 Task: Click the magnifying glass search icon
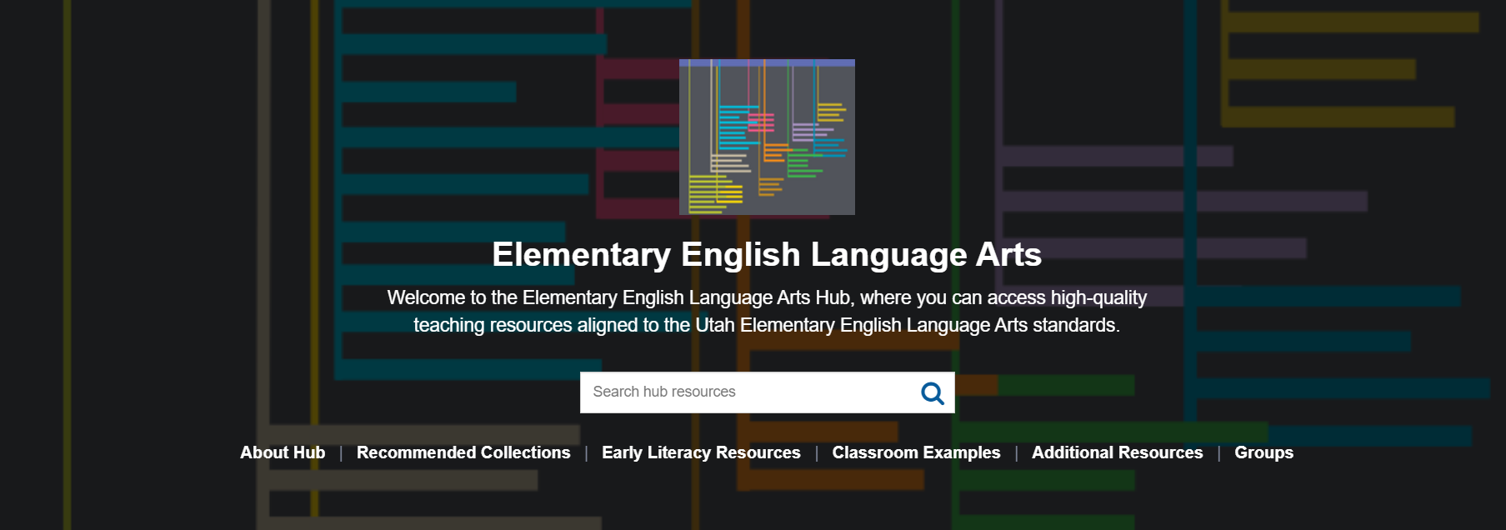tap(932, 392)
